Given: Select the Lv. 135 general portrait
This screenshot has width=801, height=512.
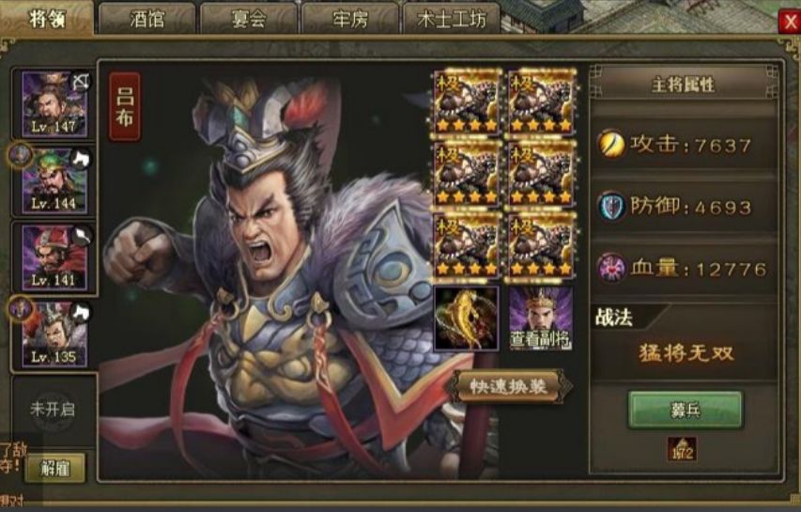Looking at the screenshot, I should click(x=54, y=334).
